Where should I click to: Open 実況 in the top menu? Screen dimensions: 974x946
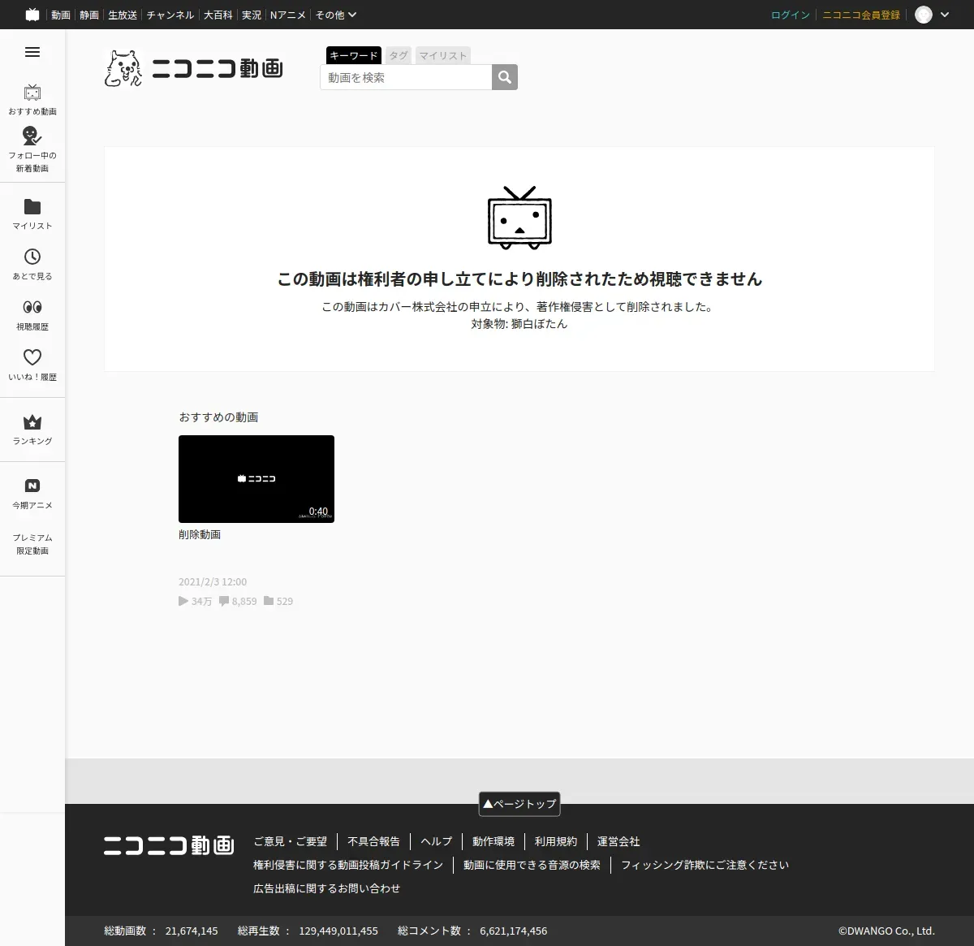point(252,15)
